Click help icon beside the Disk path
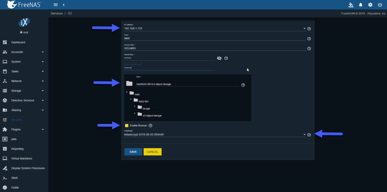The width and height of the screenshot is (387, 192). point(243,85)
